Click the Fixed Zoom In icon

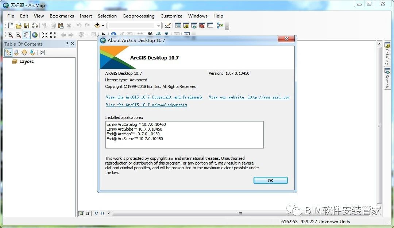click(45, 35)
